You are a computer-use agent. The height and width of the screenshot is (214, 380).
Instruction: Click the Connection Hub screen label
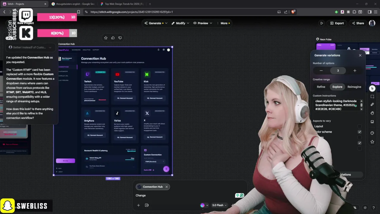click(66, 44)
